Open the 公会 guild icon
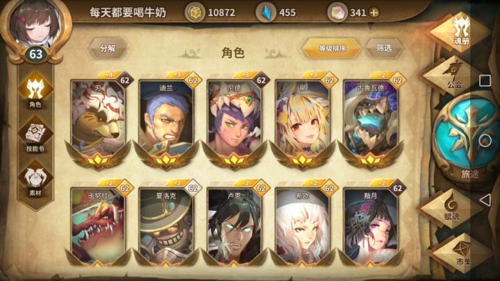Screen dimensions: 500x281 coord(453,76)
